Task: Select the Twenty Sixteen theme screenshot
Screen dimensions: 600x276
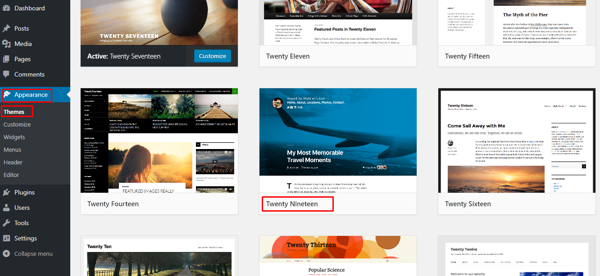Action: click(517, 140)
